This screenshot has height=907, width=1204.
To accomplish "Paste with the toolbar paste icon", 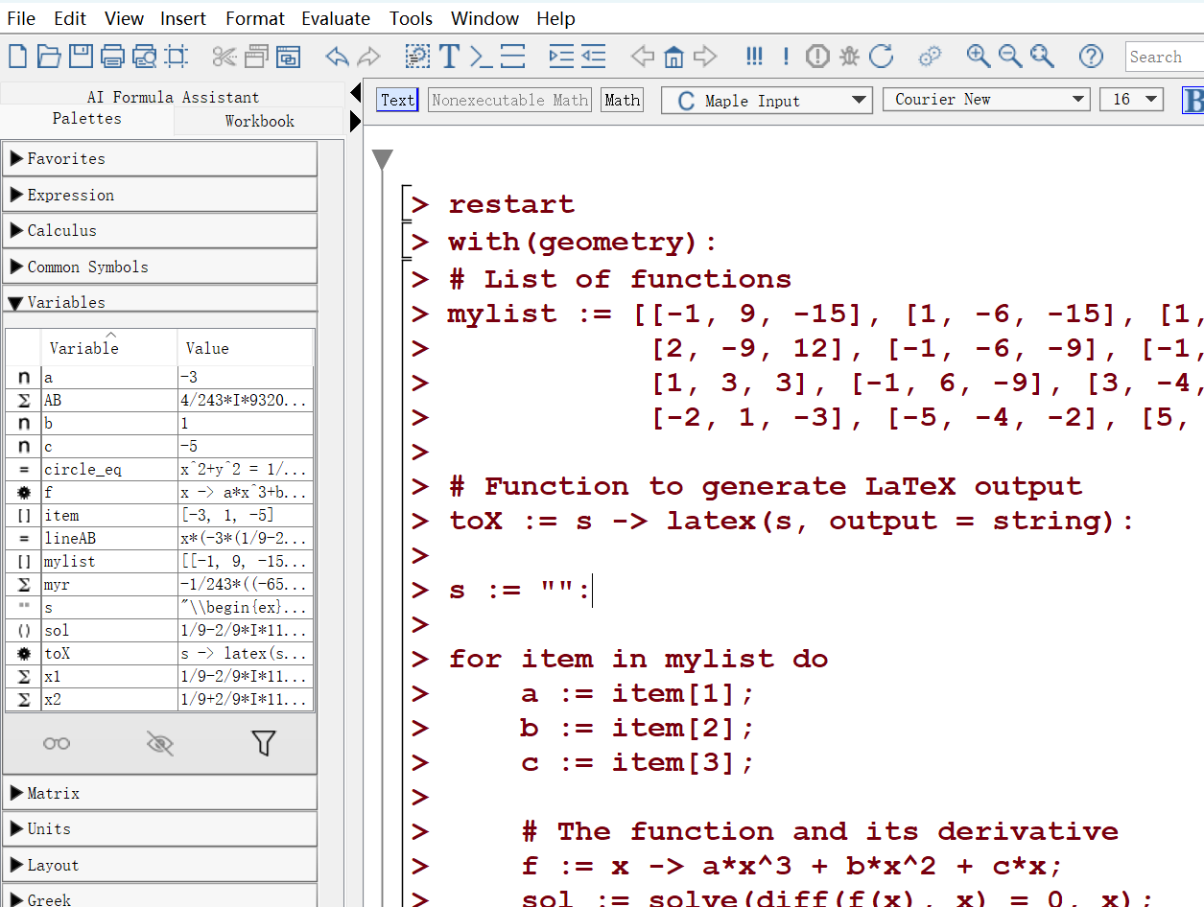I will point(288,57).
